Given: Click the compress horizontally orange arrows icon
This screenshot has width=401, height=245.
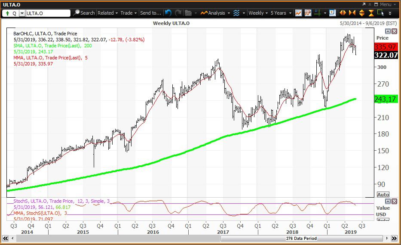Looking at the screenshot, I should click(352, 13).
